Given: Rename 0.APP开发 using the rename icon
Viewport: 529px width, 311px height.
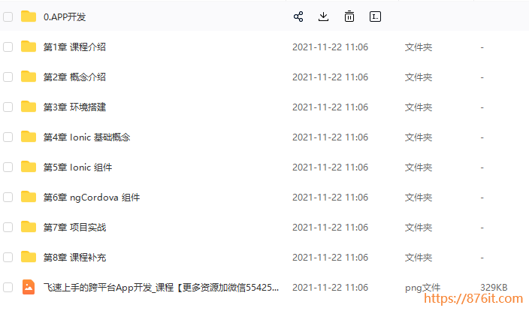Looking at the screenshot, I should [x=375, y=17].
